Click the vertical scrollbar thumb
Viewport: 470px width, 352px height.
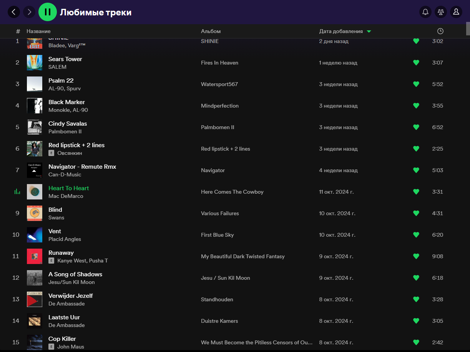click(468, 28)
